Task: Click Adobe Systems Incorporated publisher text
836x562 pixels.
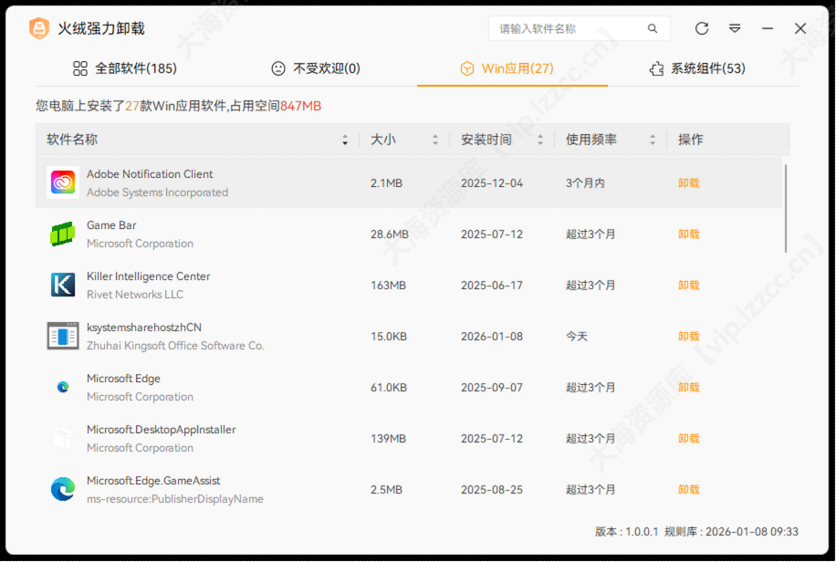Action: click(x=157, y=192)
